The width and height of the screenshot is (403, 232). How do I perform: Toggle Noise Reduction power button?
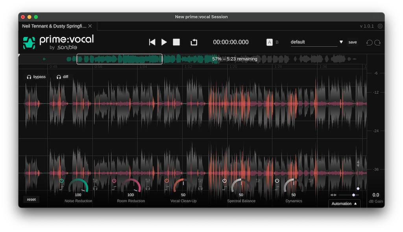(x=61, y=181)
